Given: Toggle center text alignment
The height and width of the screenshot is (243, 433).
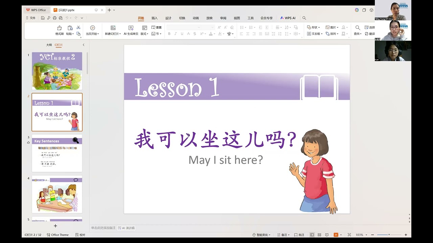Looking at the screenshot, I should (x=248, y=34).
